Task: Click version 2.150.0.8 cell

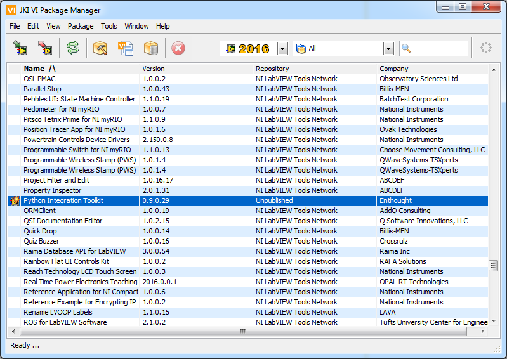Action: [196, 140]
